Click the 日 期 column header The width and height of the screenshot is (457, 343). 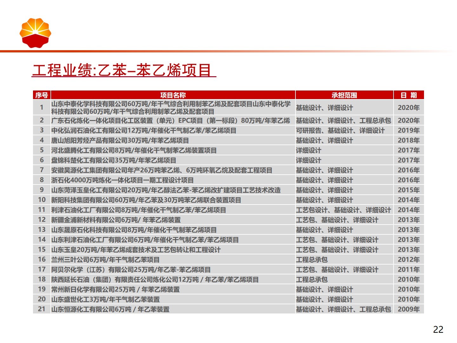[x=409, y=95]
